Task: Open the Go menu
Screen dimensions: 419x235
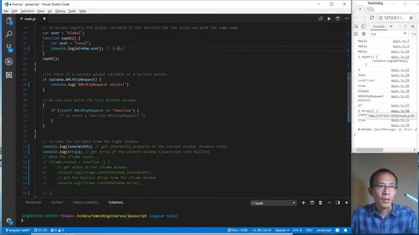Action: (50, 11)
